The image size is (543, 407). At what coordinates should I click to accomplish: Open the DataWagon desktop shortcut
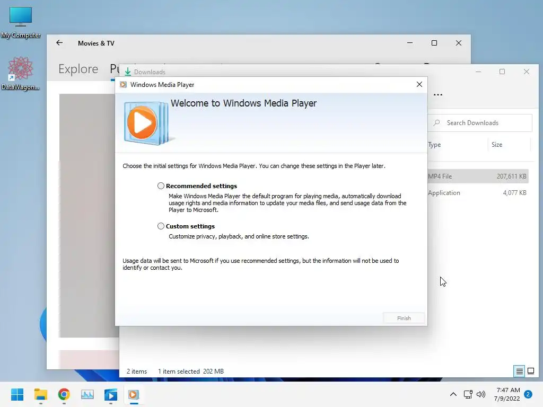coord(21,73)
